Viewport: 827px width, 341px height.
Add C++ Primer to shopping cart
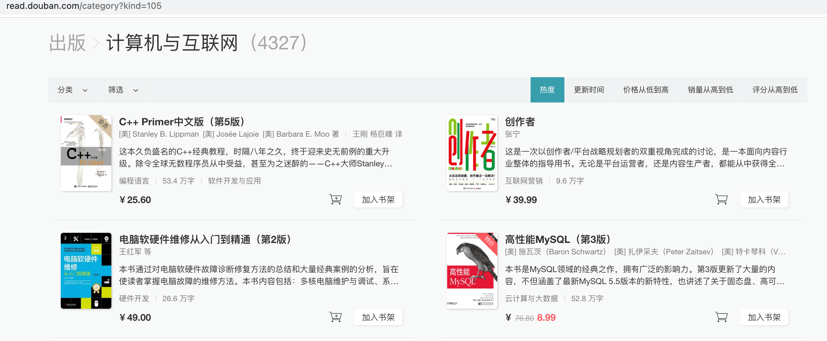coord(335,199)
